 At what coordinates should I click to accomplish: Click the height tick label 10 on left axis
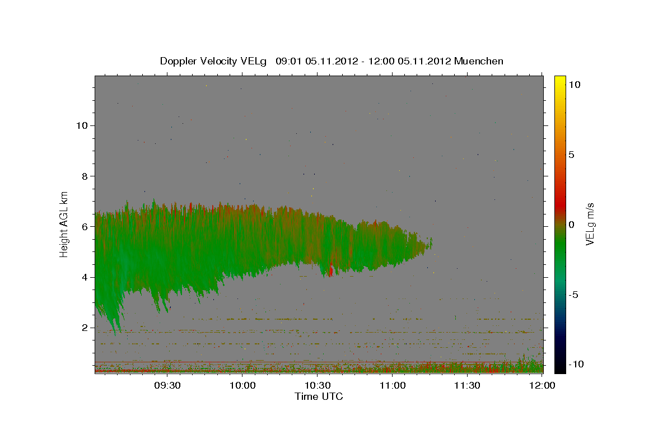click(x=82, y=125)
